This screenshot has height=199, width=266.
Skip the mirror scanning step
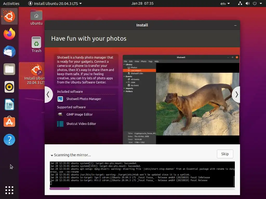[225, 154]
